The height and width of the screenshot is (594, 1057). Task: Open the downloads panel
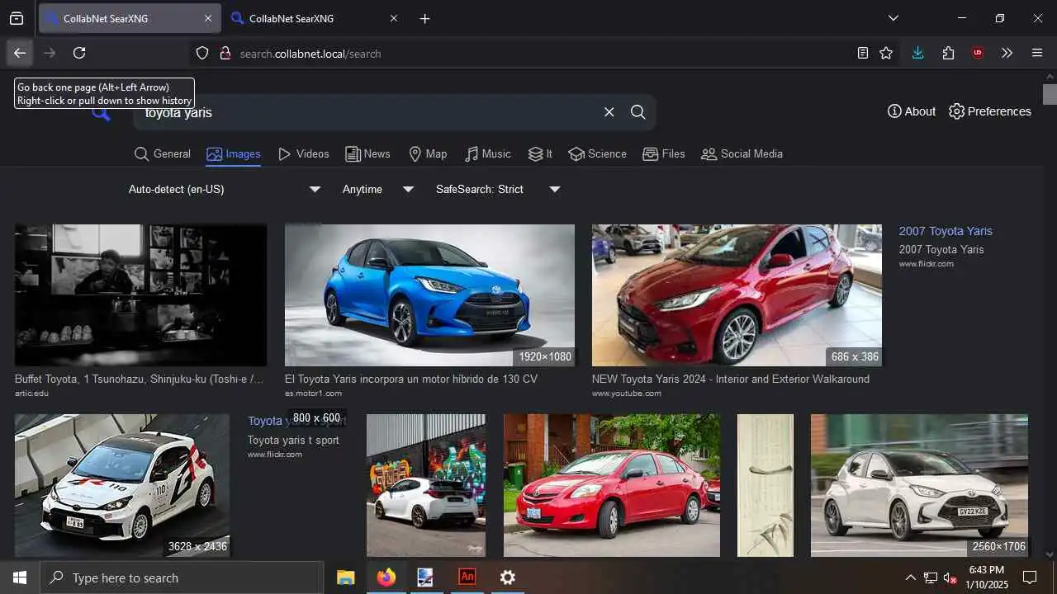pyautogui.click(x=917, y=53)
